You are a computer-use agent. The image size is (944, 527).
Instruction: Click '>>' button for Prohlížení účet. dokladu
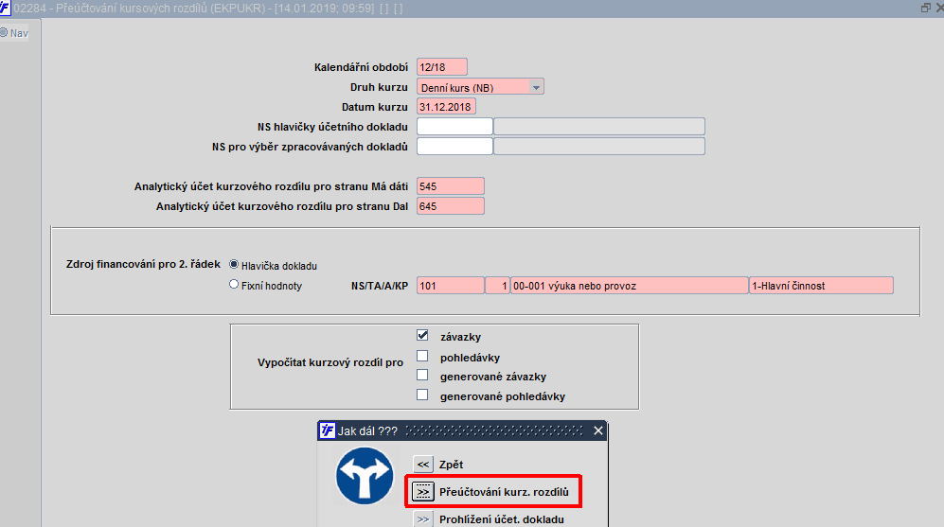pyautogui.click(x=423, y=519)
